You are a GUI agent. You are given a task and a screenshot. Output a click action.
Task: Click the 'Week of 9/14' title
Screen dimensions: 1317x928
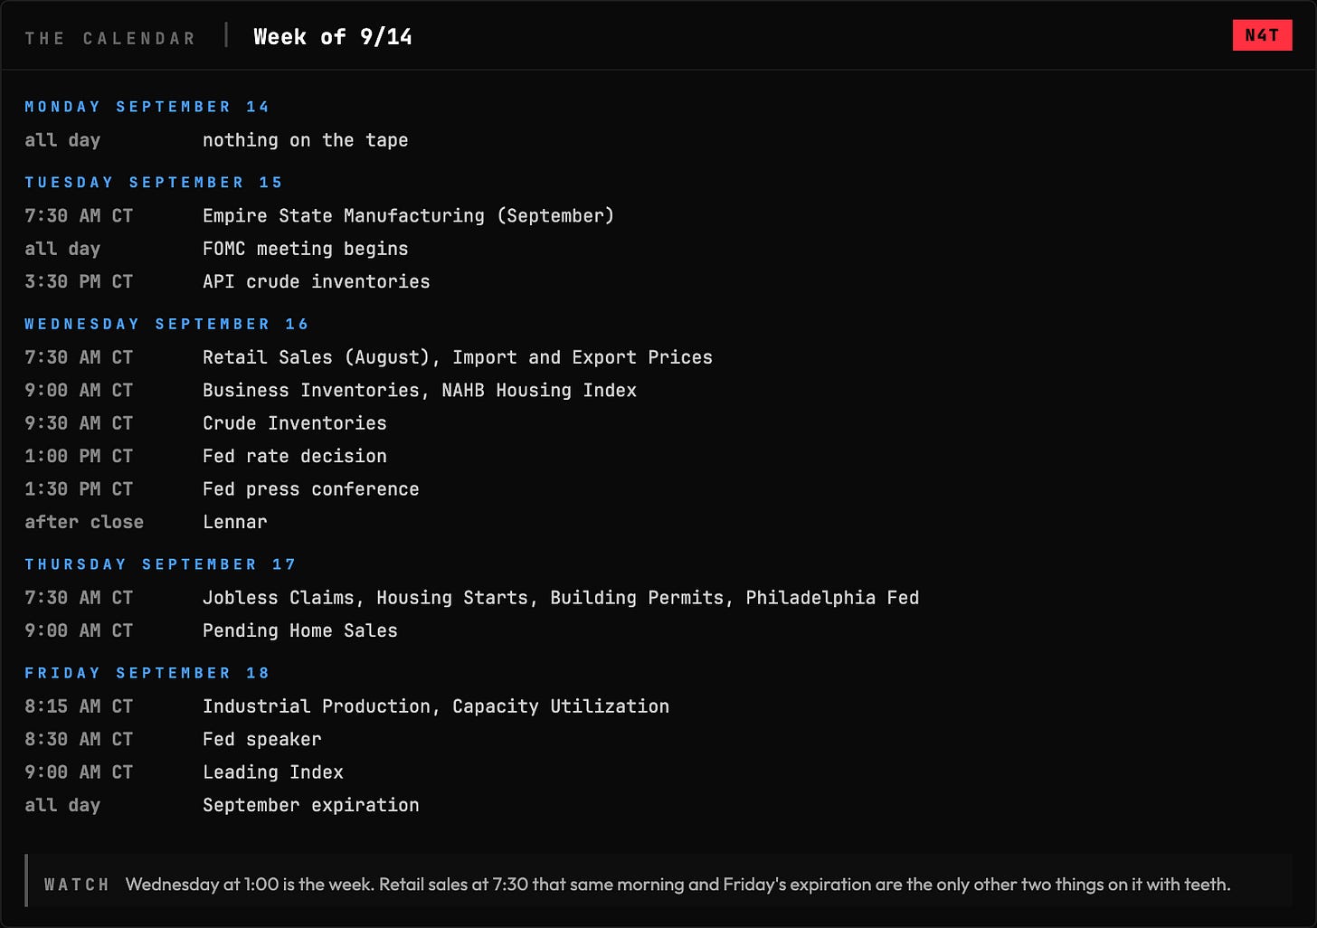(x=333, y=37)
